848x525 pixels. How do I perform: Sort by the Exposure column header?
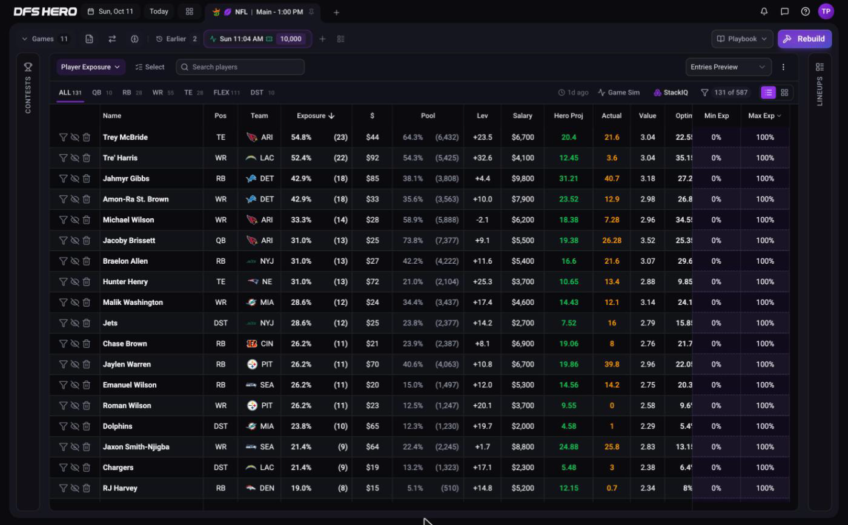click(316, 116)
